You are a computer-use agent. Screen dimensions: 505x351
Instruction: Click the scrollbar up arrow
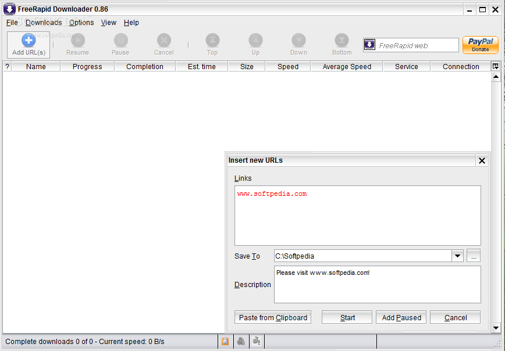(x=496, y=77)
